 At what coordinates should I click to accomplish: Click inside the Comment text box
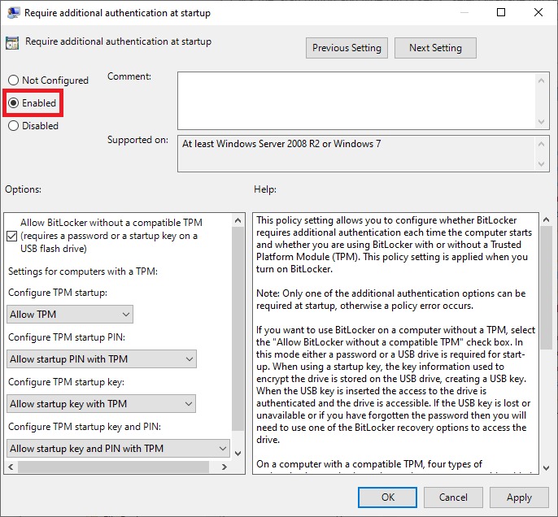[356, 99]
